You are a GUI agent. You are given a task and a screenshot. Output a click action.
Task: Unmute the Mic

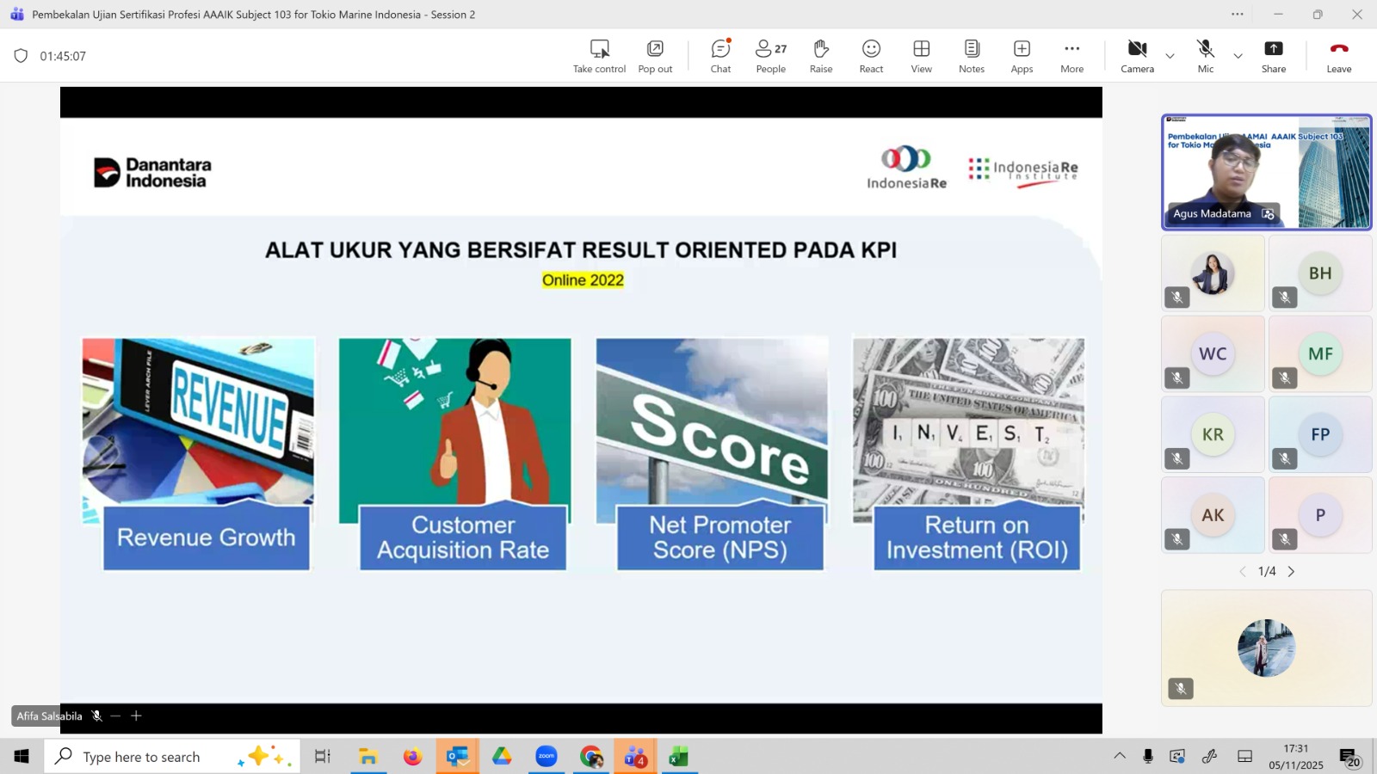point(1205,56)
